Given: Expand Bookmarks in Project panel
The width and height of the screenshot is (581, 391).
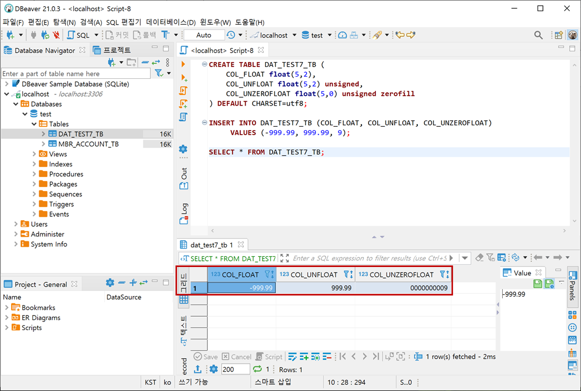Looking at the screenshot, I should coord(7,308).
